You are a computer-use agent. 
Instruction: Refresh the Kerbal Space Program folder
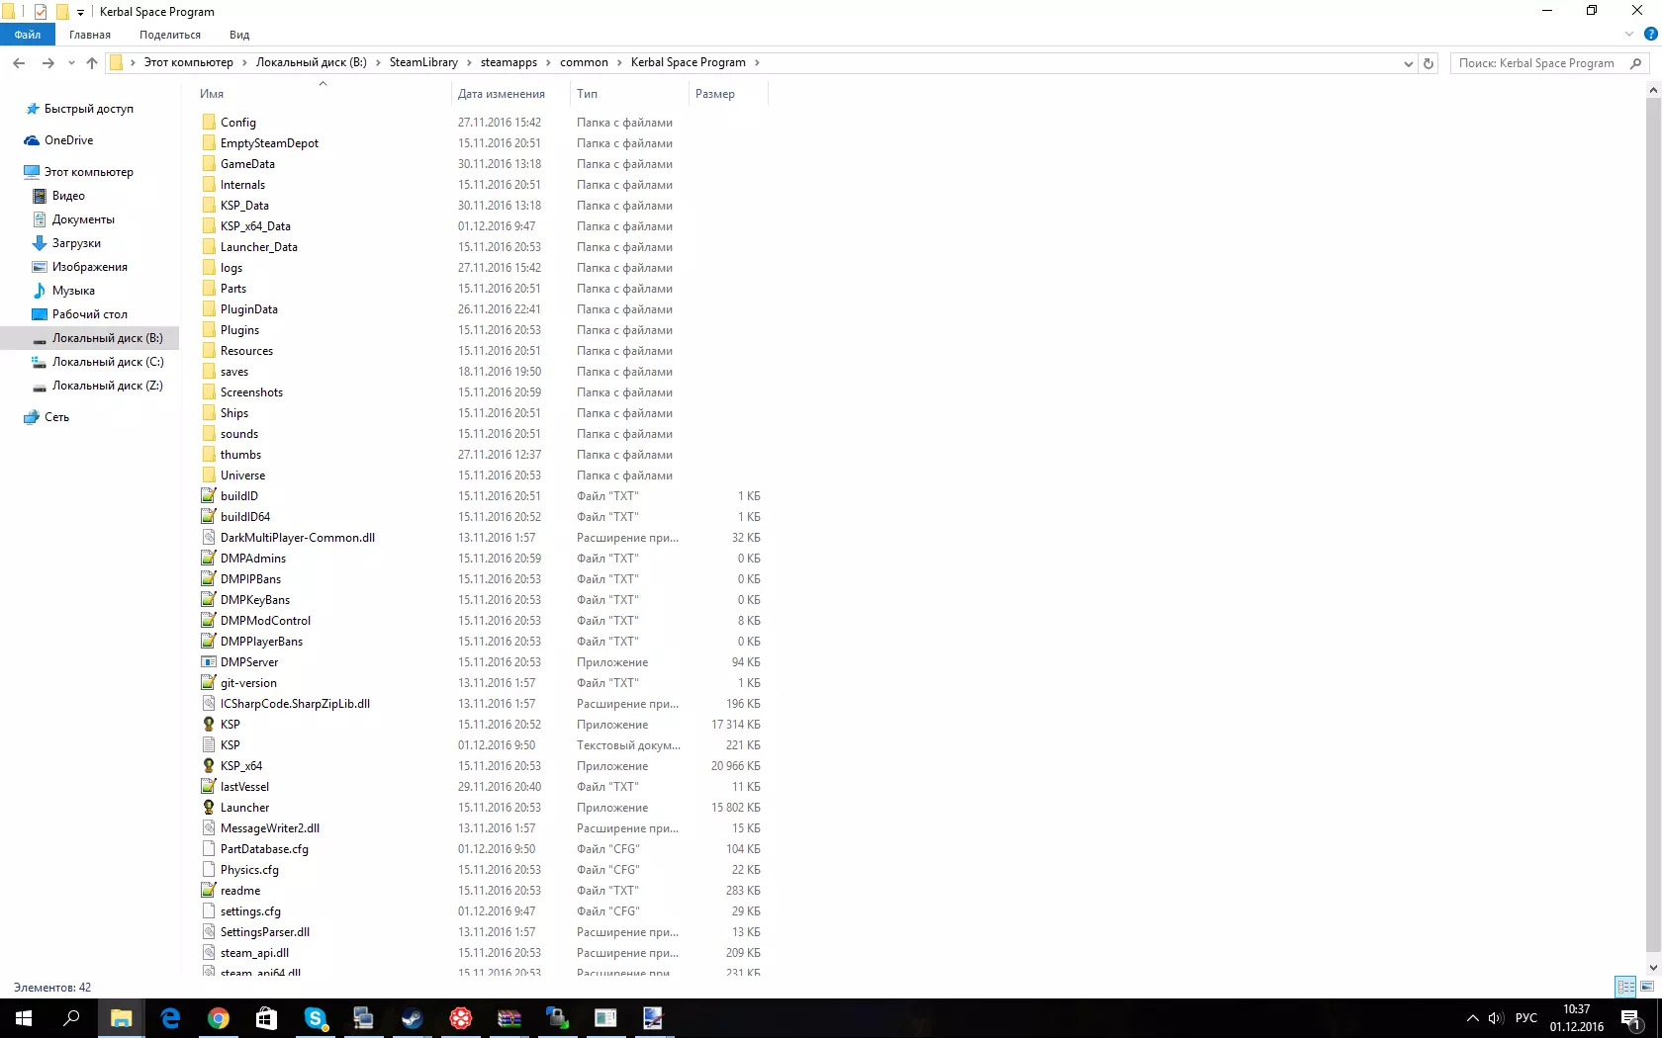(1428, 63)
